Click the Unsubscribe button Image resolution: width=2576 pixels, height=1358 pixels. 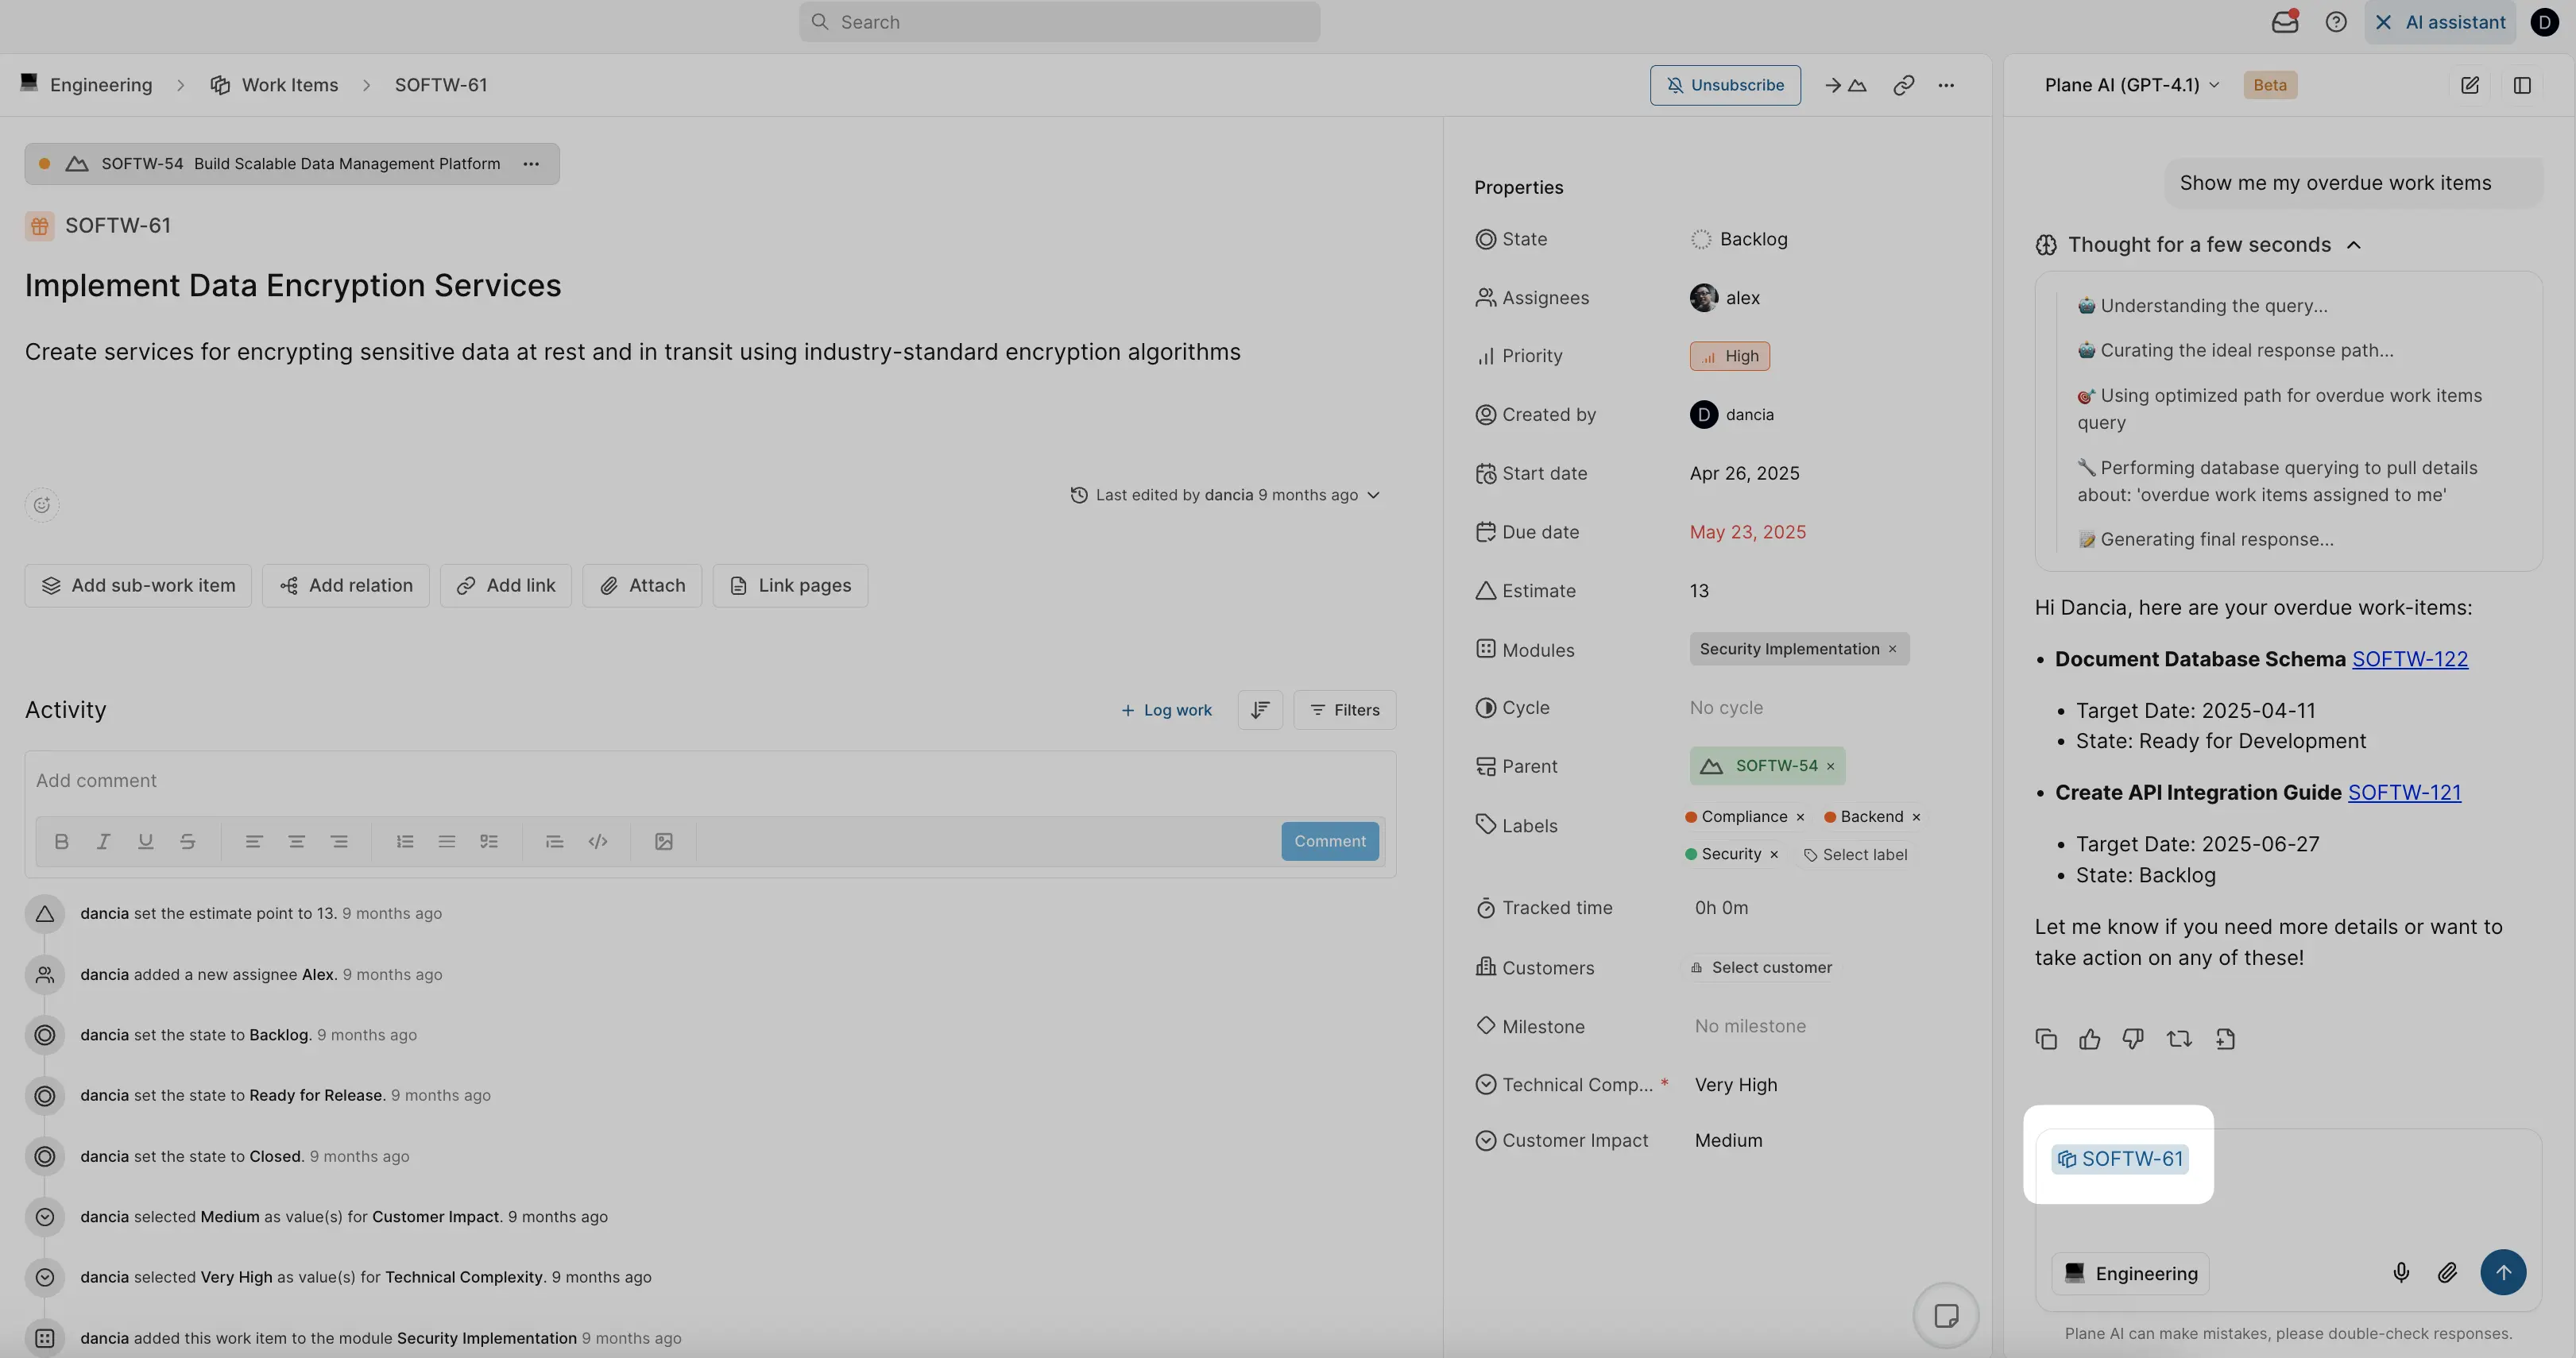[1724, 85]
